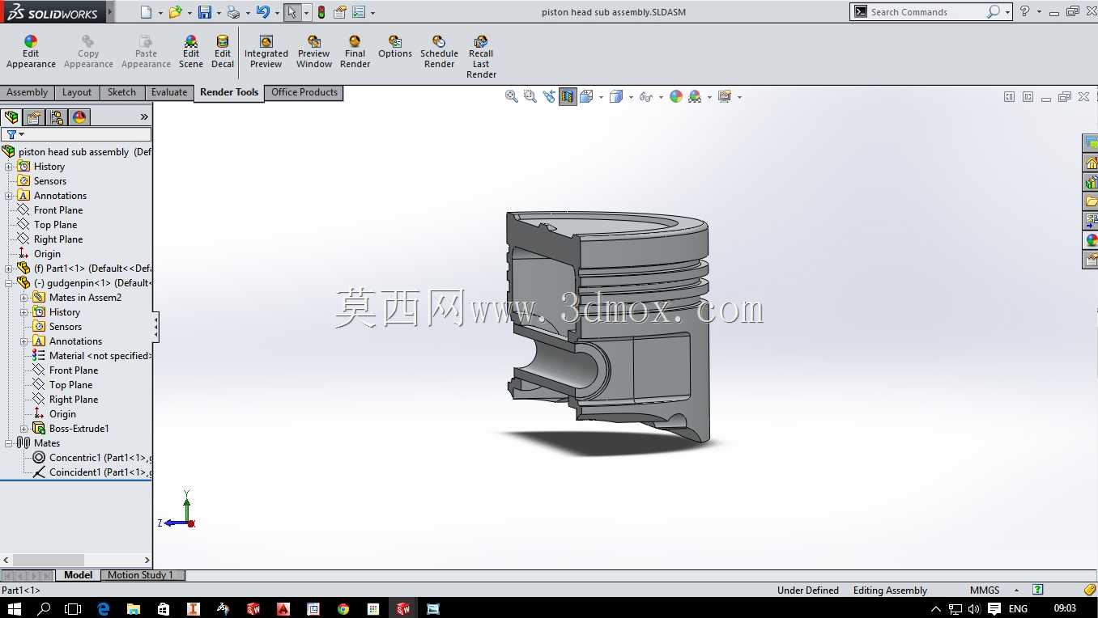The width and height of the screenshot is (1098, 618).
Task: Select the Concentric1 mate
Action: point(91,458)
